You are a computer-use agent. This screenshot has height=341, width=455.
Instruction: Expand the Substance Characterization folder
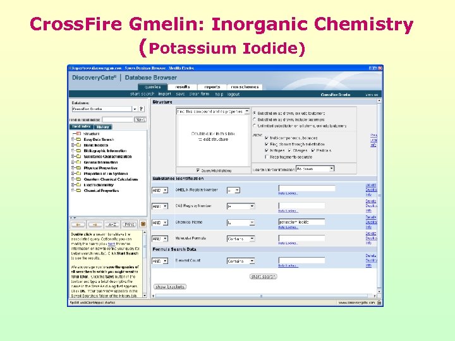point(73,157)
